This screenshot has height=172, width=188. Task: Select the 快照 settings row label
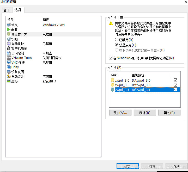14,39
